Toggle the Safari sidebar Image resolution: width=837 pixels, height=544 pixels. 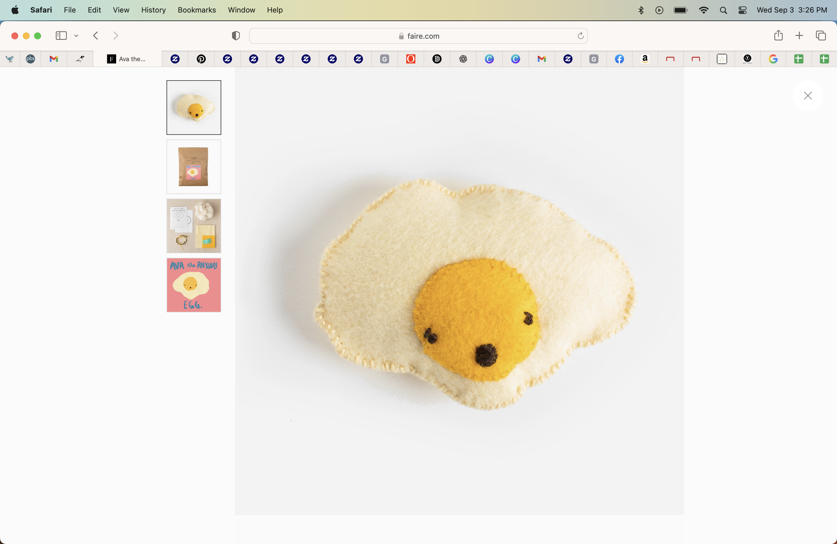pos(61,35)
